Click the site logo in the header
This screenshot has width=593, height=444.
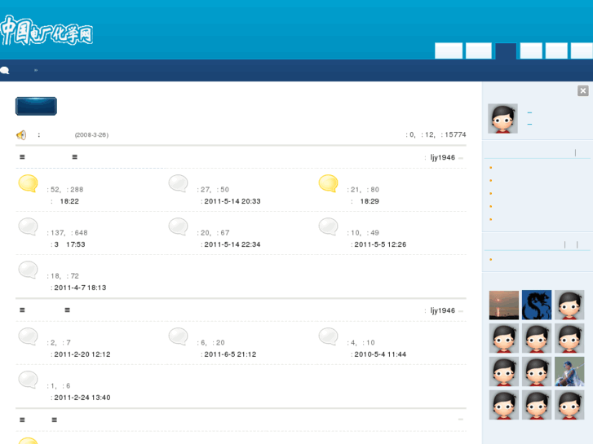coord(46,31)
